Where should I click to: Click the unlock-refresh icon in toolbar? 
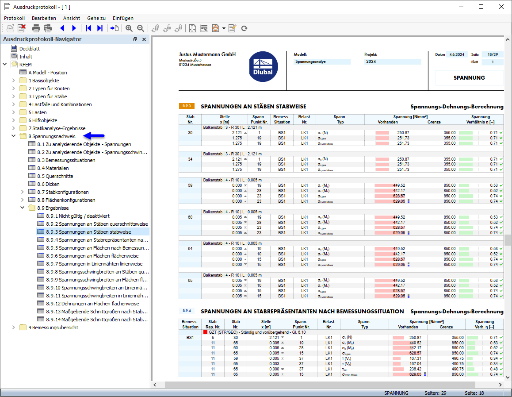[x=167, y=28]
